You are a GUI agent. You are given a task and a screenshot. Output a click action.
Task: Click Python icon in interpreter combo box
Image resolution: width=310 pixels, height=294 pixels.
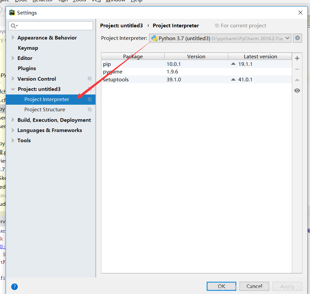tap(154, 39)
